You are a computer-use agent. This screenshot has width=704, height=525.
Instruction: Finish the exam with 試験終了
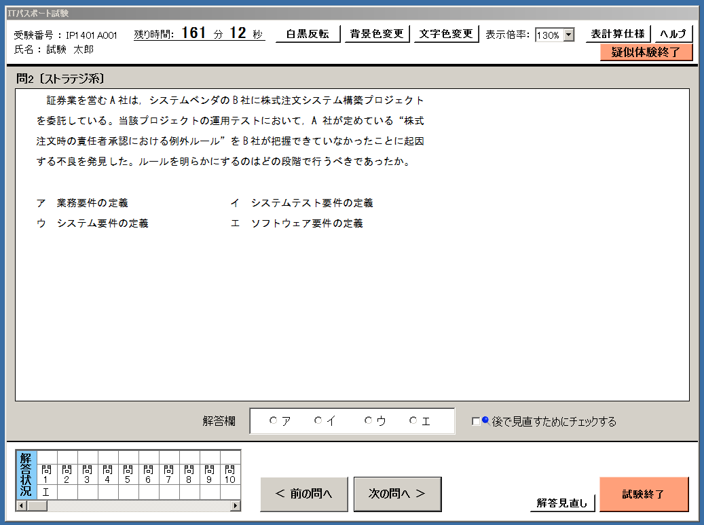click(x=644, y=494)
